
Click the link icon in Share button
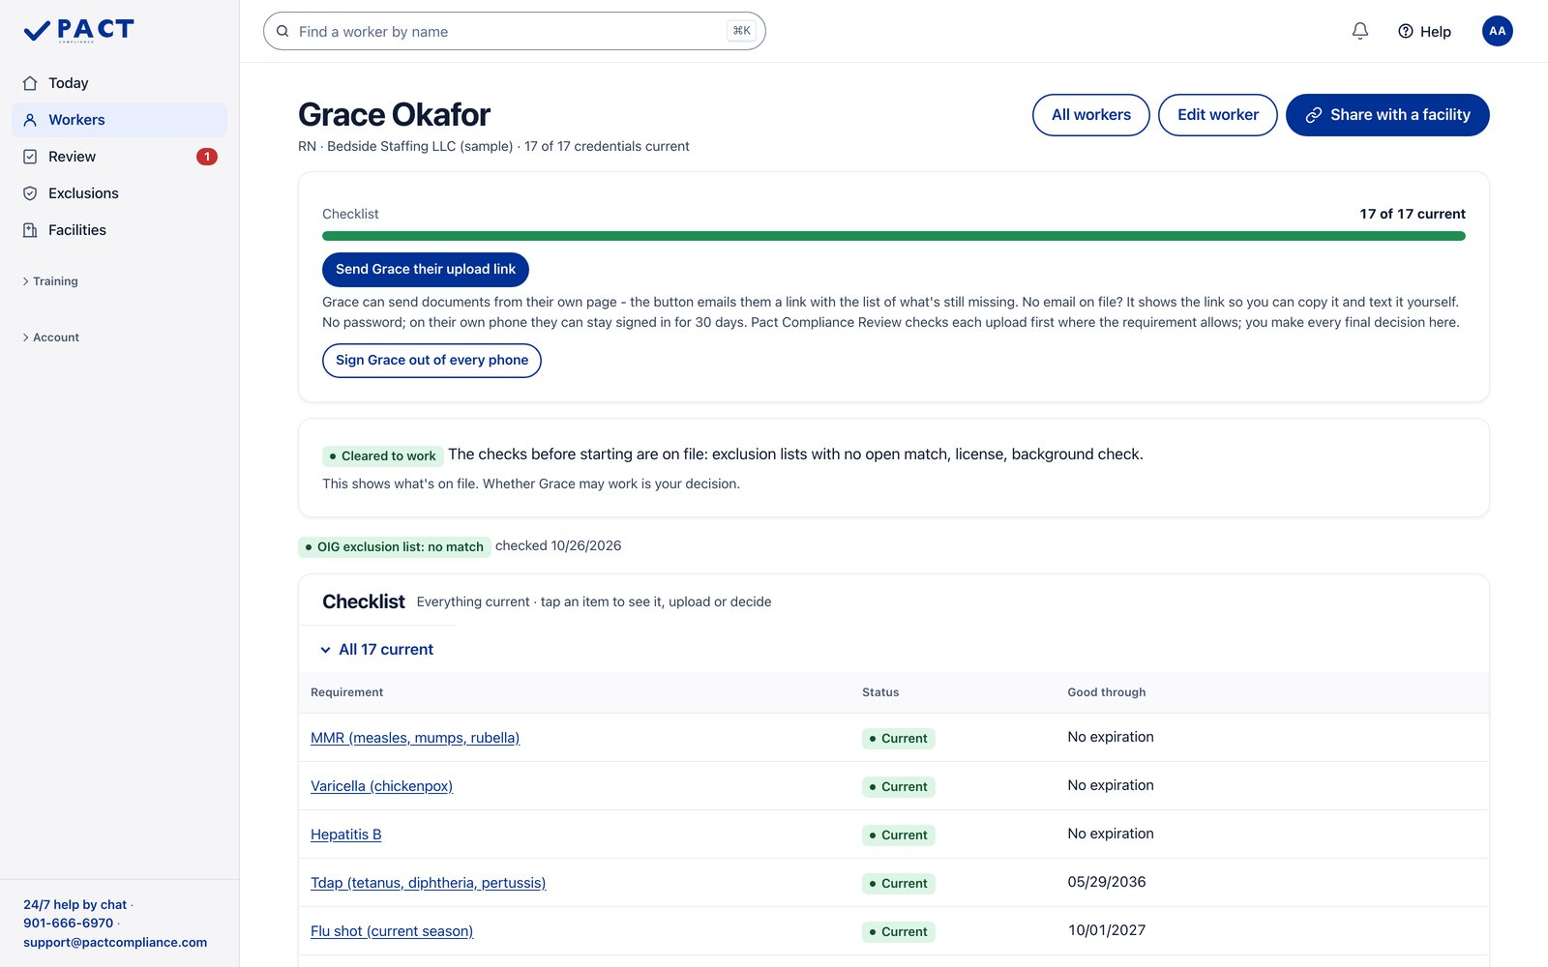tap(1314, 115)
